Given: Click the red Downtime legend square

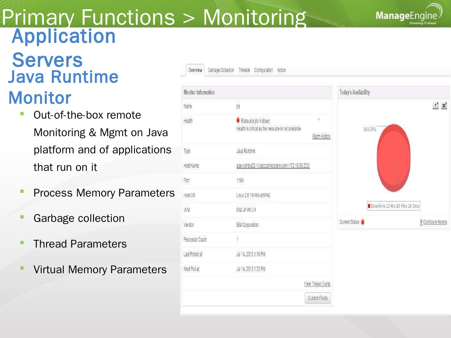Looking at the screenshot, I should (x=369, y=206).
